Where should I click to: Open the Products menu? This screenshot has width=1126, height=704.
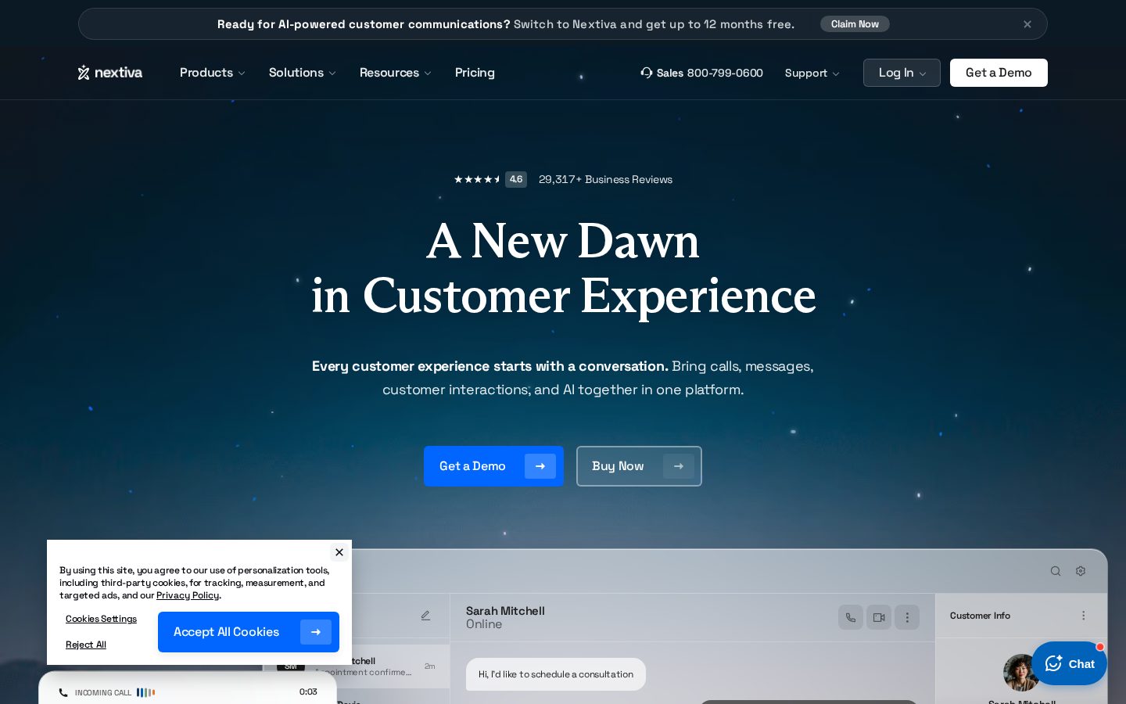click(x=212, y=73)
